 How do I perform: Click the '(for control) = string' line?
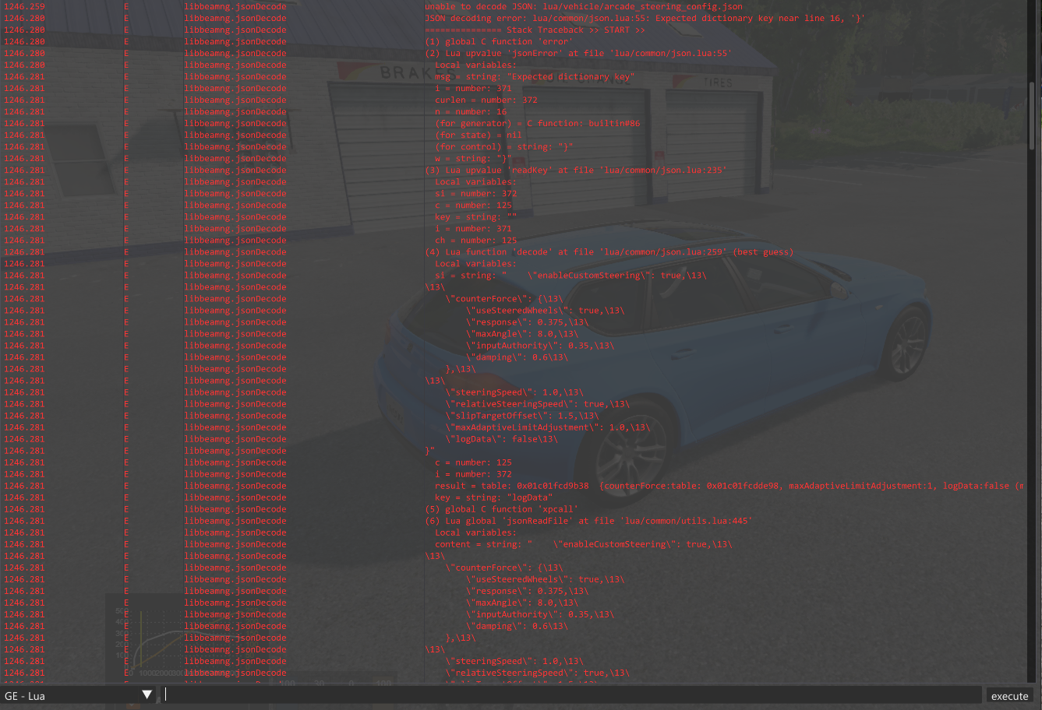[x=504, y=146]
